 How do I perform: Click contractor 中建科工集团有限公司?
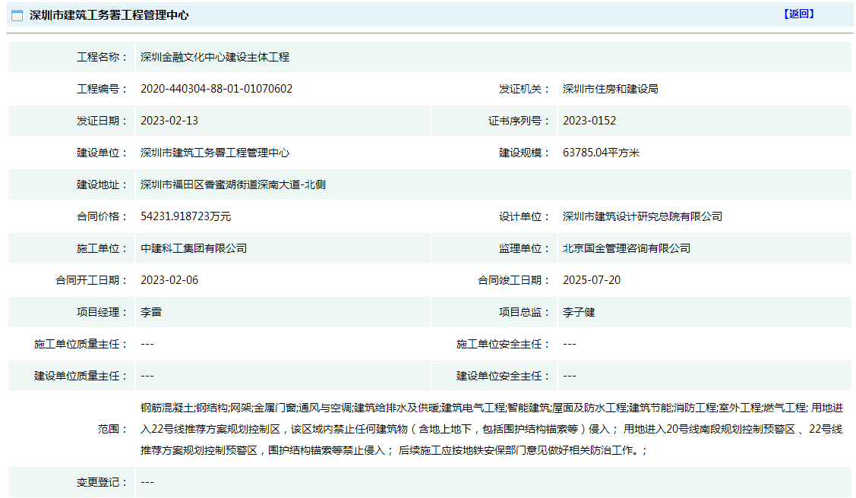coord(194,248)
